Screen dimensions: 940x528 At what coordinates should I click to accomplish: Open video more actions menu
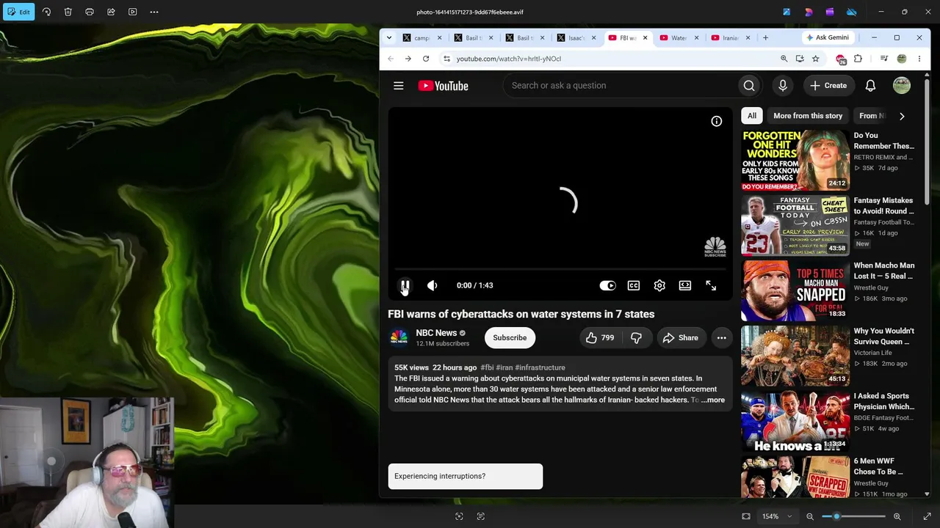point(722,338)
